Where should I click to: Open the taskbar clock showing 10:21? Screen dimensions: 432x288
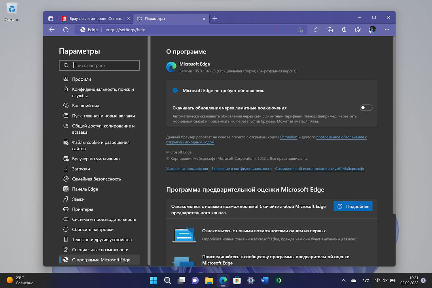point(409,281)
